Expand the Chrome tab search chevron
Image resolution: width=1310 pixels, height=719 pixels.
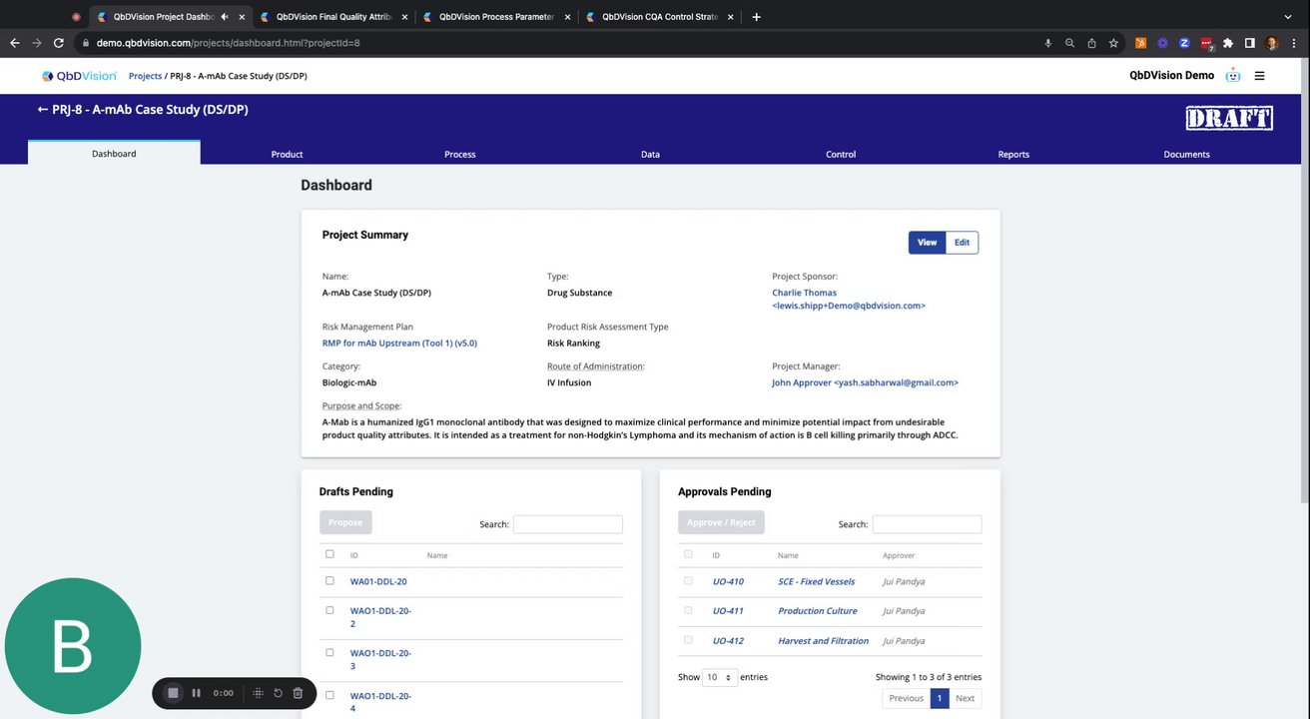1288,17
